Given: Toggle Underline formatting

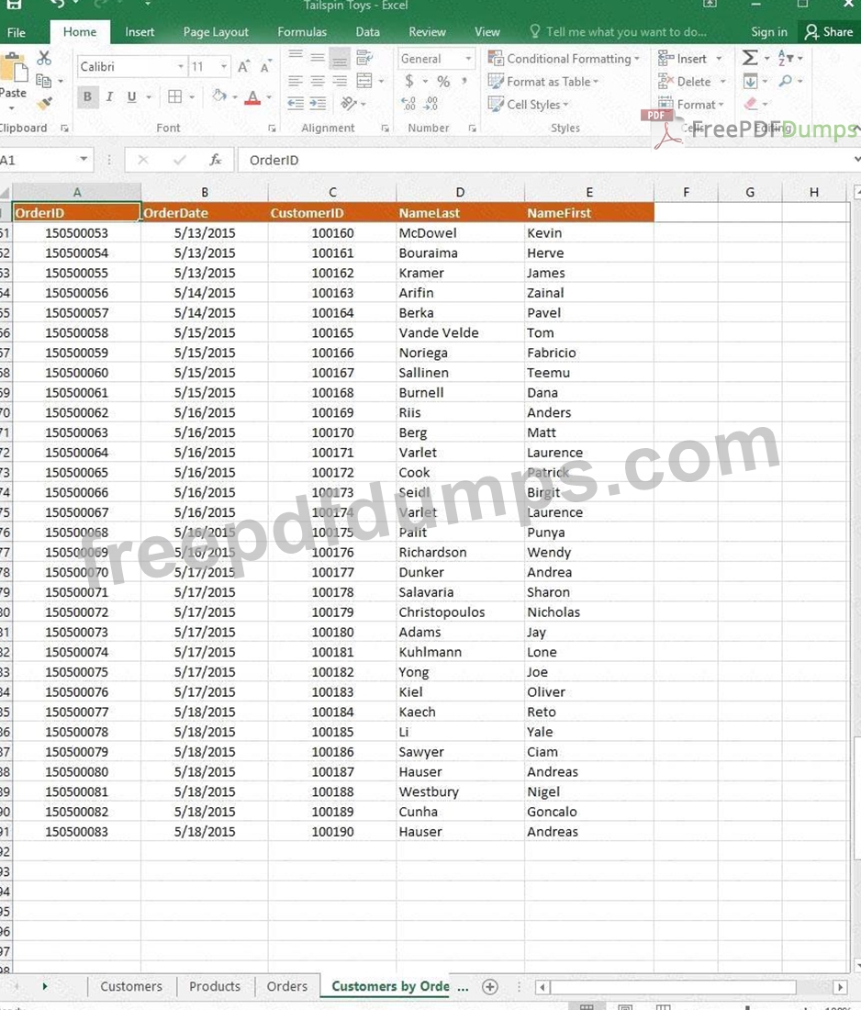Looking at the screenshot, I should coord(132,97).
